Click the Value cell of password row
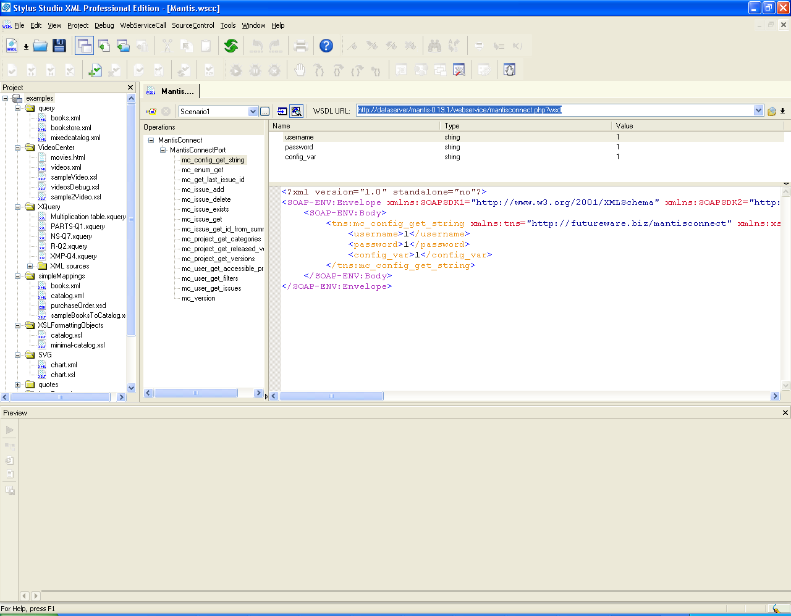The height and width of the screenshot is (616, 791). click(x=698, y=147)
